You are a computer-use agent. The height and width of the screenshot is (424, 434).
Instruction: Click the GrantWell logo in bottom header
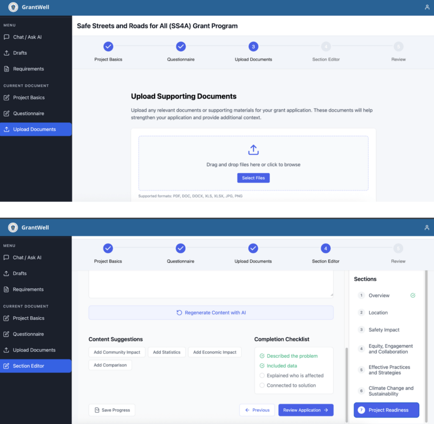[13, 228]
